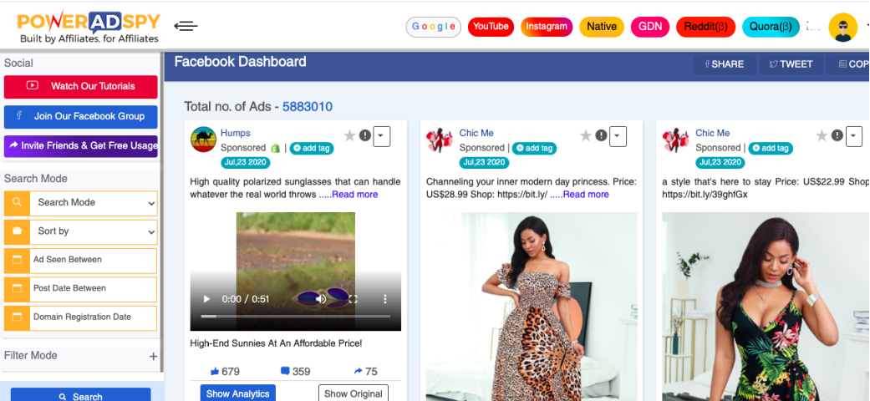Screen dimensions: 870x401
Task: Open the Search Mode dropdown
Action: click(x=94, y=203)
